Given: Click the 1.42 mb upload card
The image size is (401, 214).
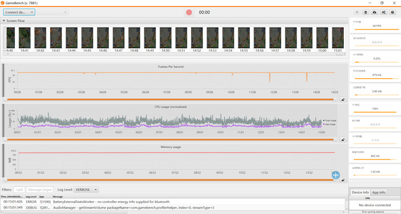Looking at the screenshot, I should tap(375, 172).
